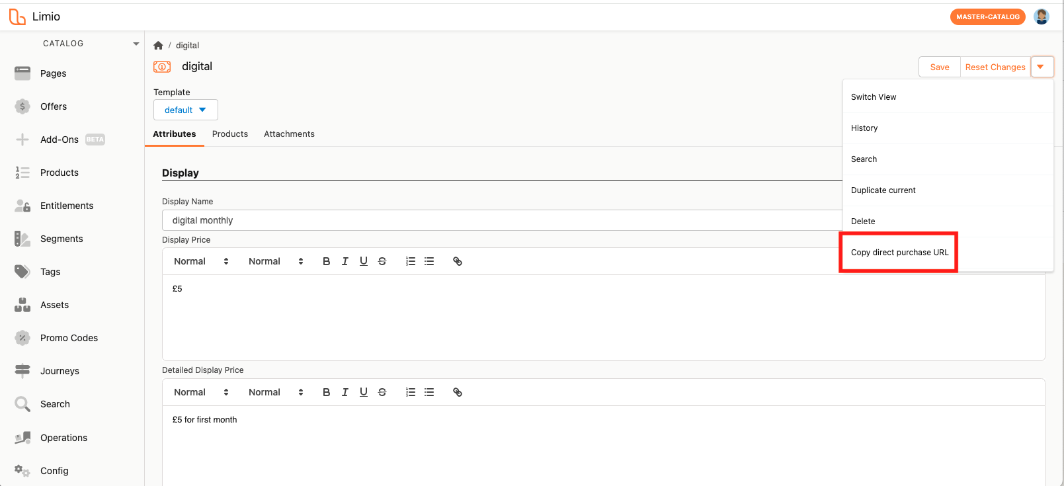Toggle bold in Display Price toolbar

tap(326, 261)
